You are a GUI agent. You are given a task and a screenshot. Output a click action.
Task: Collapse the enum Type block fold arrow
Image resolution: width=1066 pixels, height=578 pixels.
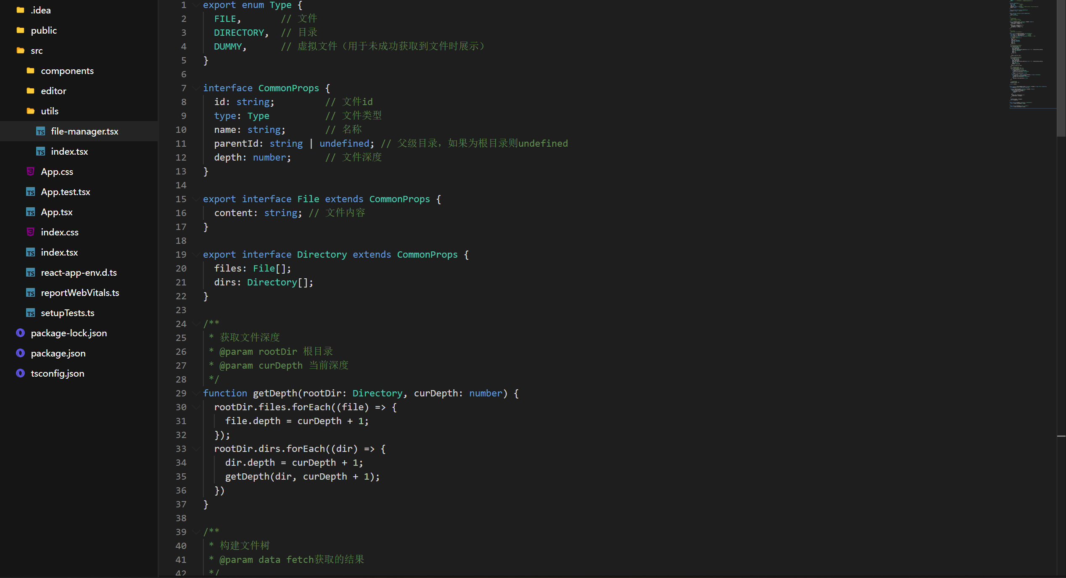coord(196,5)
